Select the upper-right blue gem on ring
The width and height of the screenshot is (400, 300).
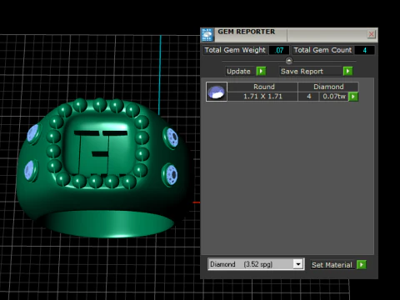(x=172, y=137)
